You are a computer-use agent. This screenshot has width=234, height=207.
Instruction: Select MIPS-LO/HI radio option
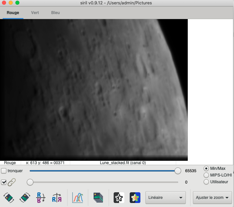[x=206, y=175]
